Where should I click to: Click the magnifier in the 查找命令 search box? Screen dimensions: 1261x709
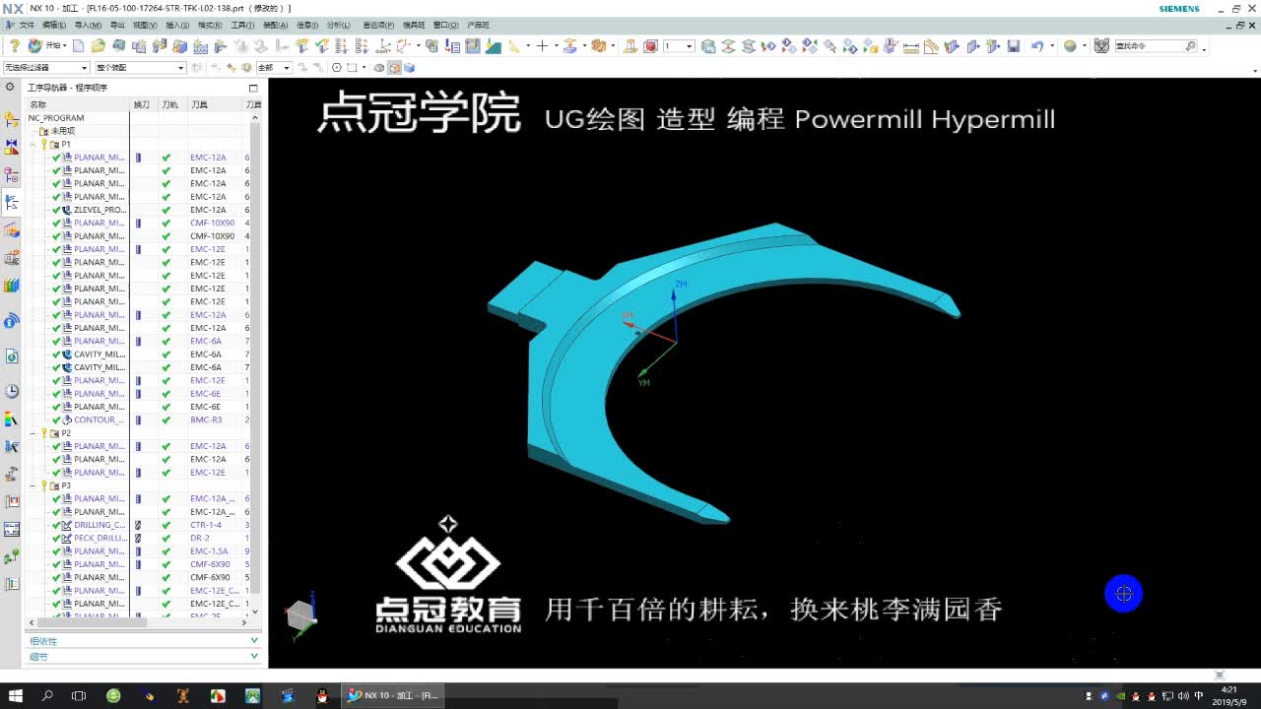pyautogui.click(x=1190, y=46)
